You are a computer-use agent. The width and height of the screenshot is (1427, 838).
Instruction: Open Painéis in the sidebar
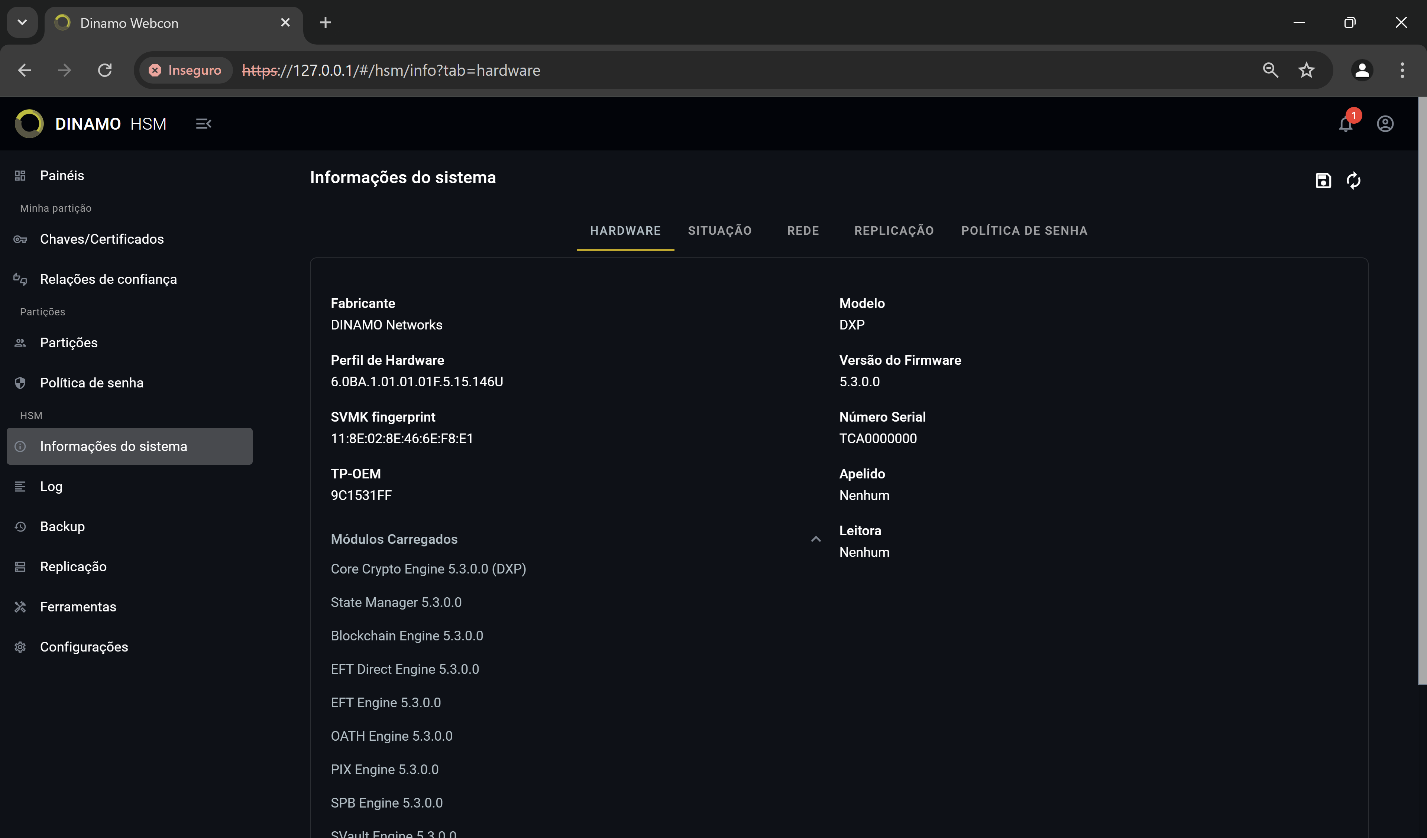pyautogui.click(x=129, y=176)
